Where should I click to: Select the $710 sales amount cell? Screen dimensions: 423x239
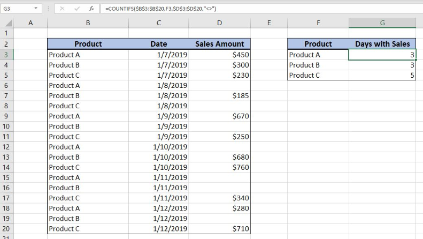220,229
